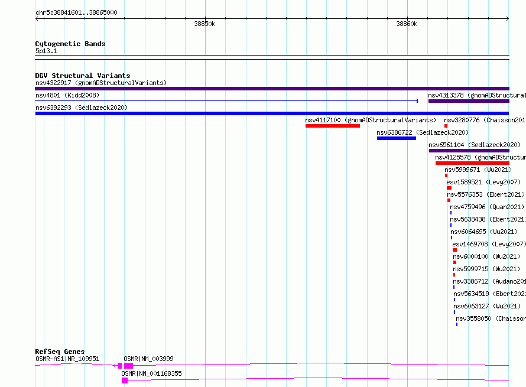Screen dimensions: 526x387
Task: Click the red esv1589521 variant marker
Action: (449, 188)
